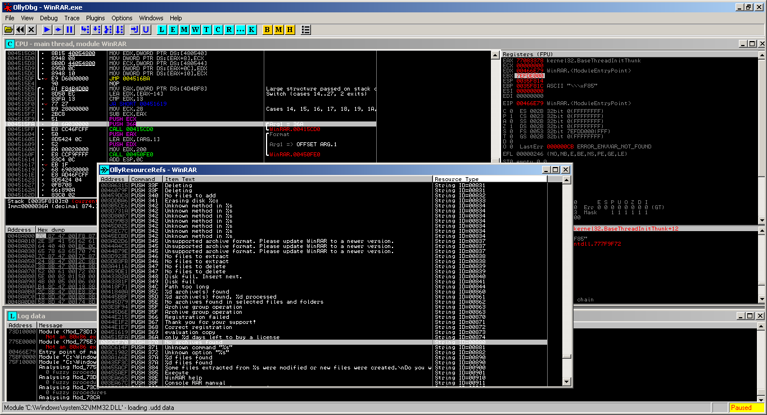Show Run trace with ellipsis icon

pyautogui.click(x=241, y=29)
